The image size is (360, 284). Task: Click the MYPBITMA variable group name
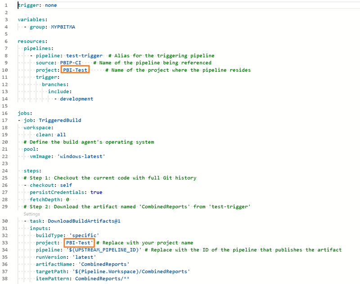tap(63, 27)
